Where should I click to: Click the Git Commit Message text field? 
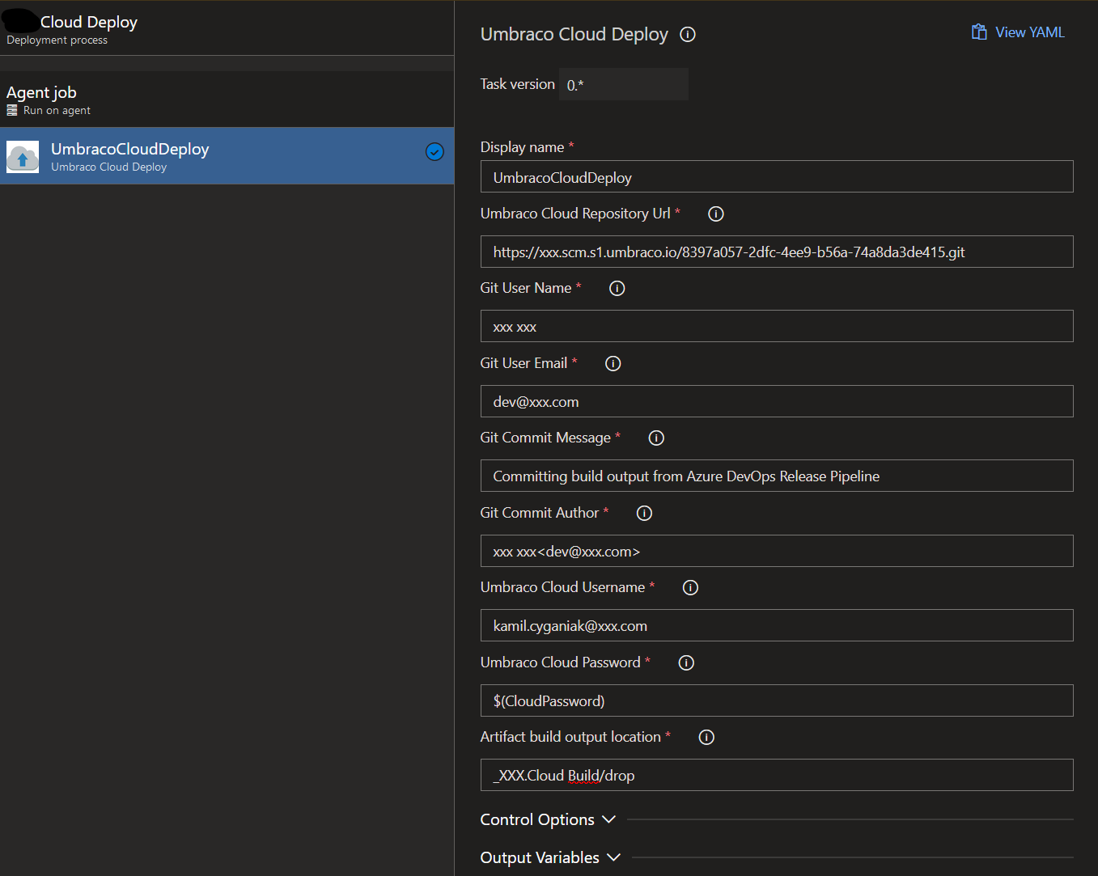(x=776, y=476)
